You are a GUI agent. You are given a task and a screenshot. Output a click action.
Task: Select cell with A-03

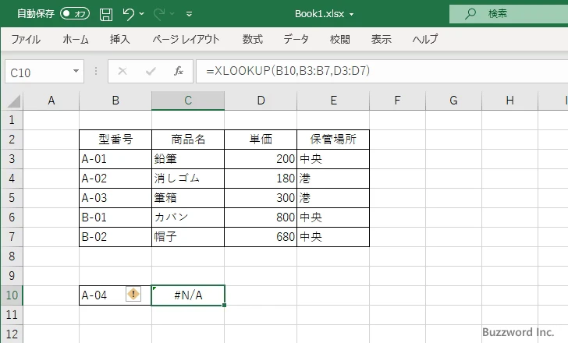coord(115,198)
